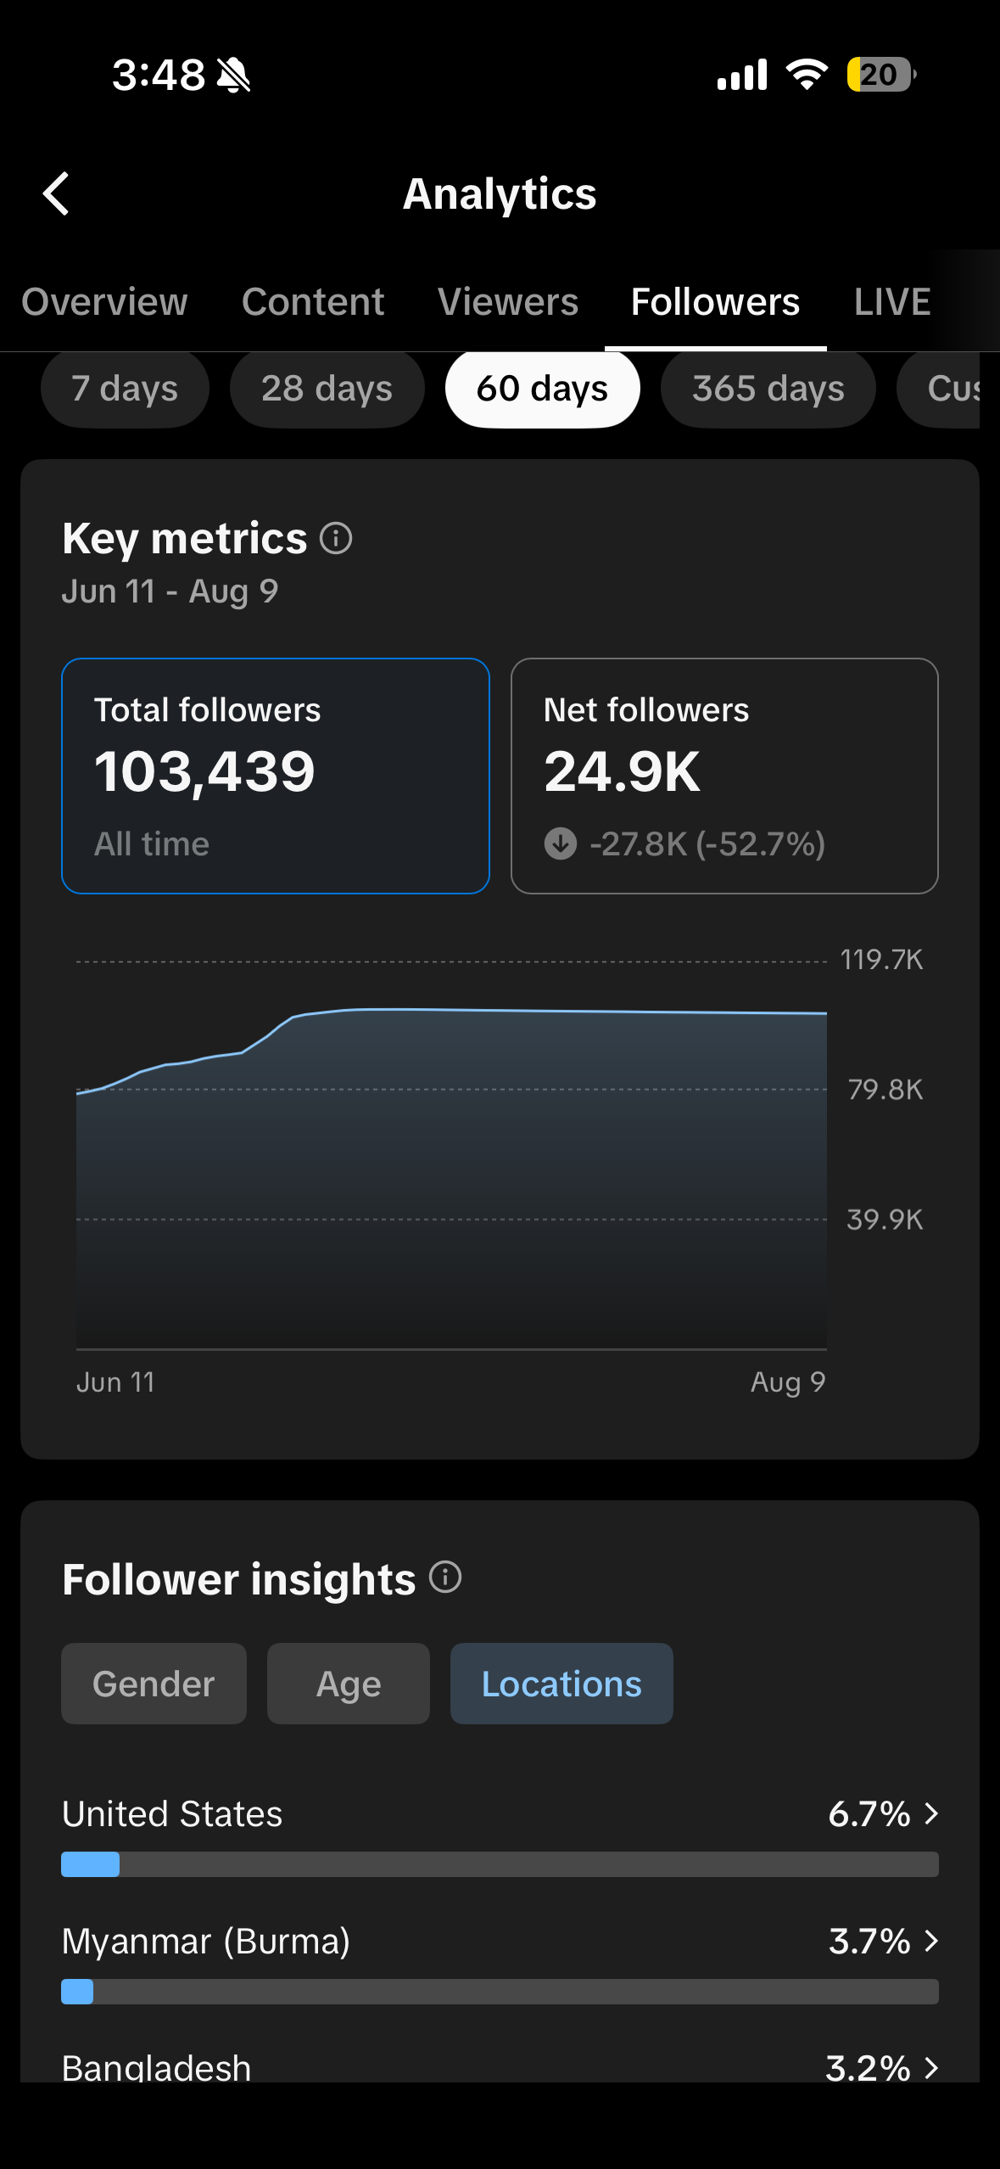Expand United States location details chevron
Viewport: 1000px width, 2169px height.
[x=931, y=1813]
